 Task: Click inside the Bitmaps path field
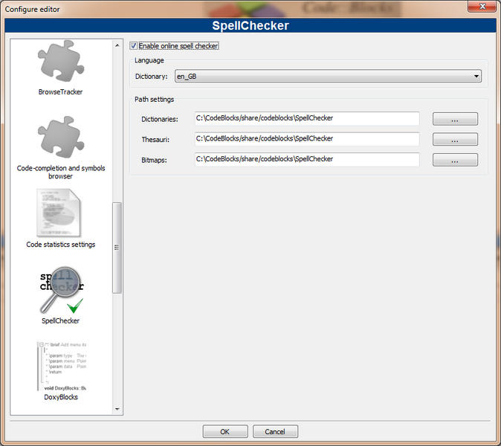click(307, 159)
